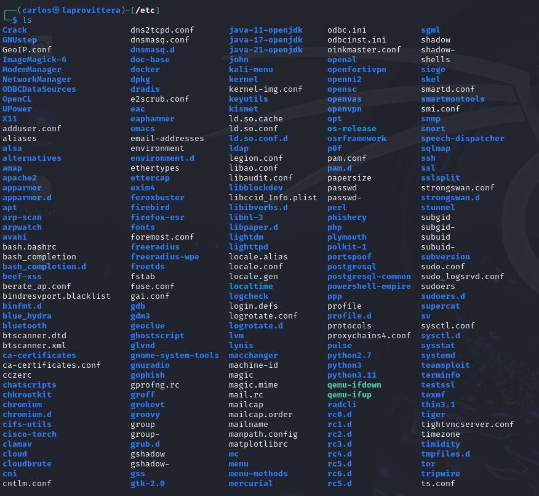Click the 'sudoers' file name

click(x=438, y=286)
